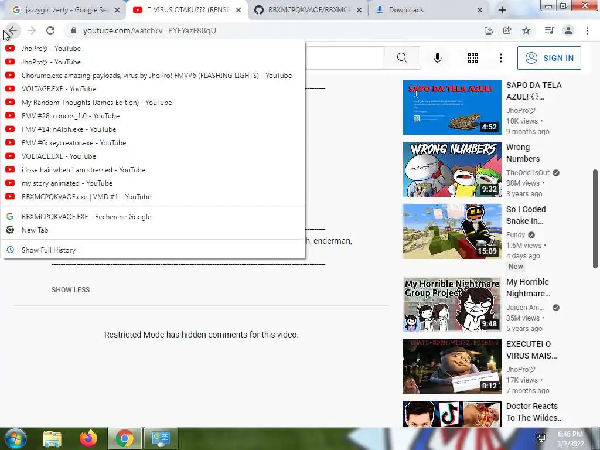This screenshot has height=450, width=600.
Task: Click the page vertical scrollbar thumb
Action: pyautogui.click(x=595, y=219)
